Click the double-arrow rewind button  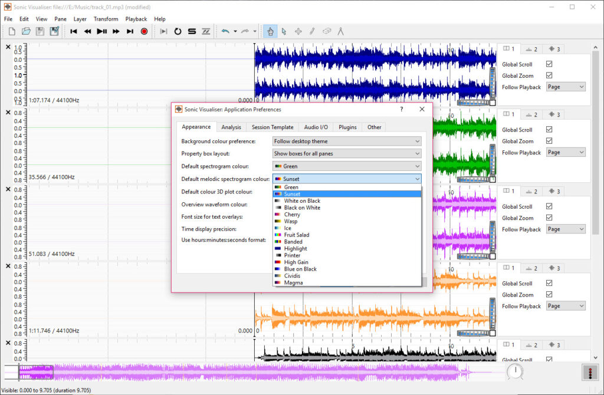point(87,31)
